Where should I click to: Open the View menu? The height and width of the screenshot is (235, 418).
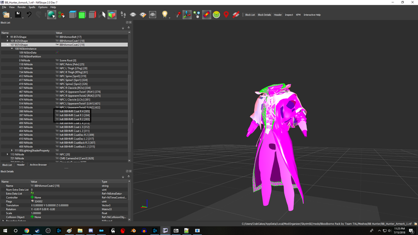[12, 7]
